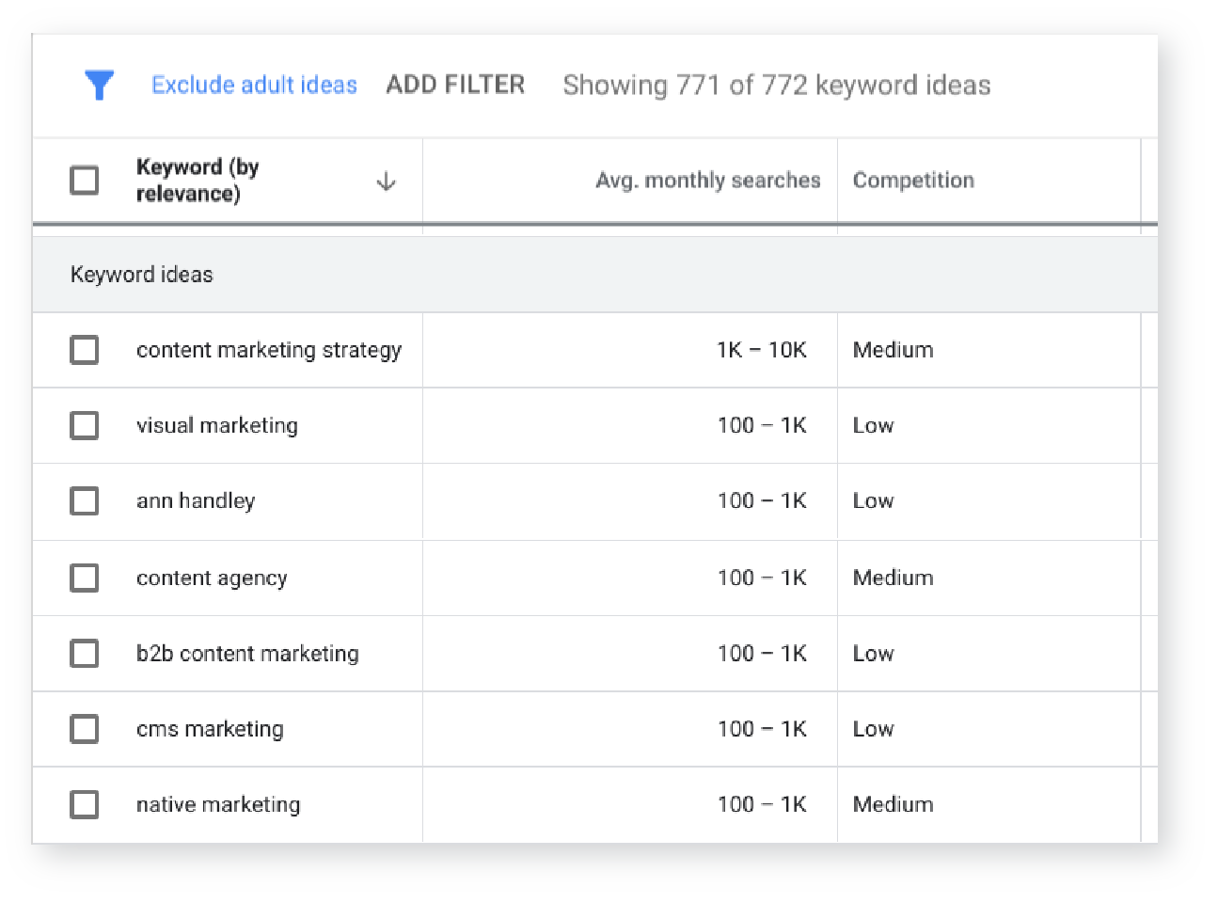The width and height of the screenshot is (1218, 903).
Task: Select the 'visual marketing' row checkbox
Action: point(85,425)
